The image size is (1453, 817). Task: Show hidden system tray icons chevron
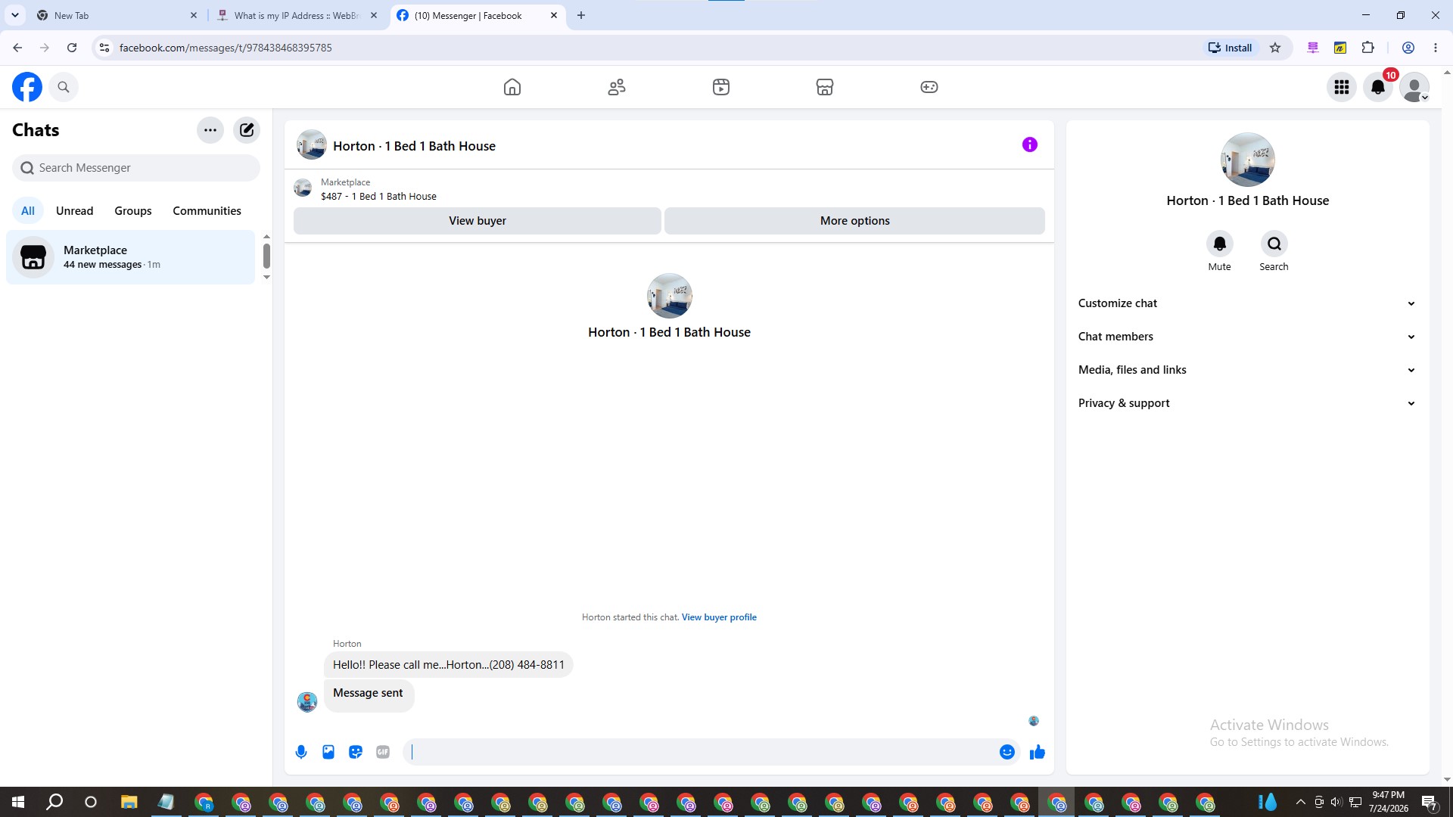(1300, 802)
